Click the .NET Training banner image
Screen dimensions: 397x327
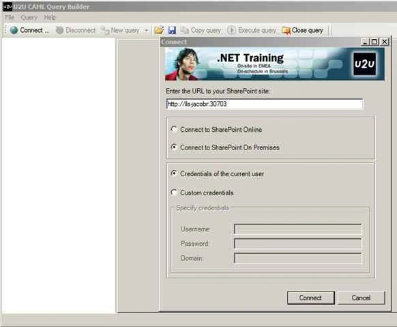275,63
